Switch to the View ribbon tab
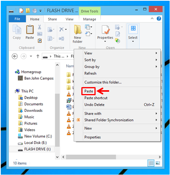 click(x=69, y=19)
